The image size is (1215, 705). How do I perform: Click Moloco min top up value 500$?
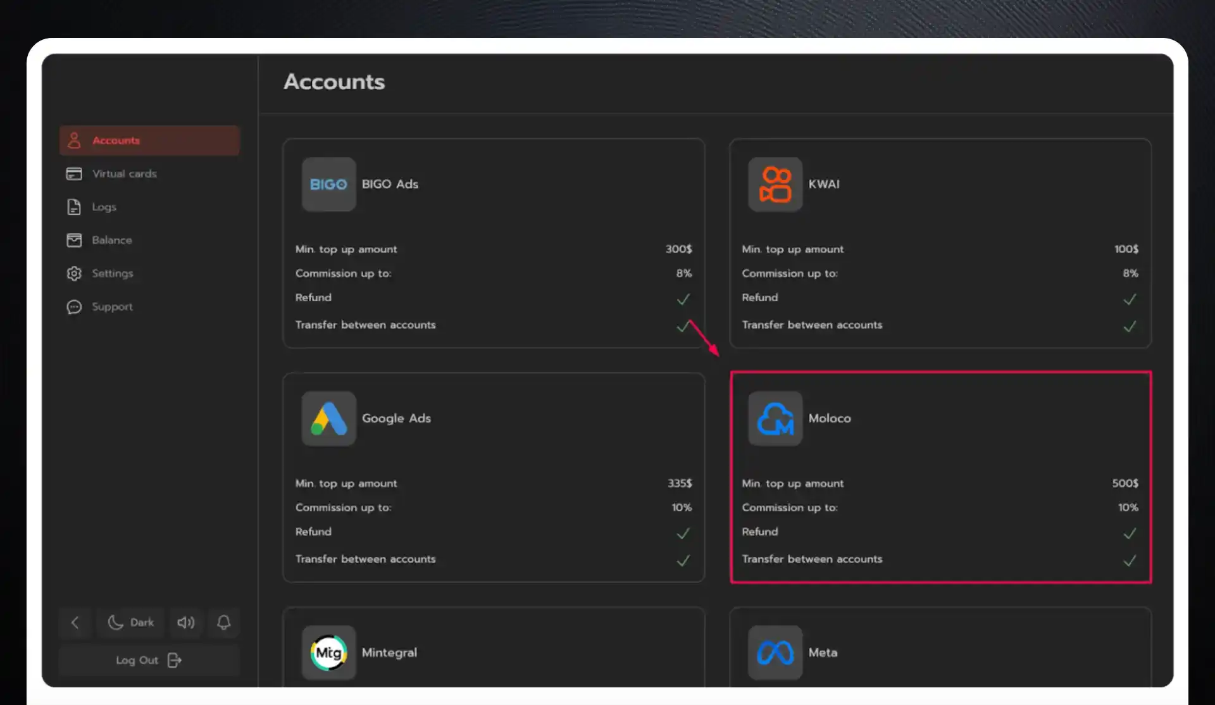coord(1125,484)
